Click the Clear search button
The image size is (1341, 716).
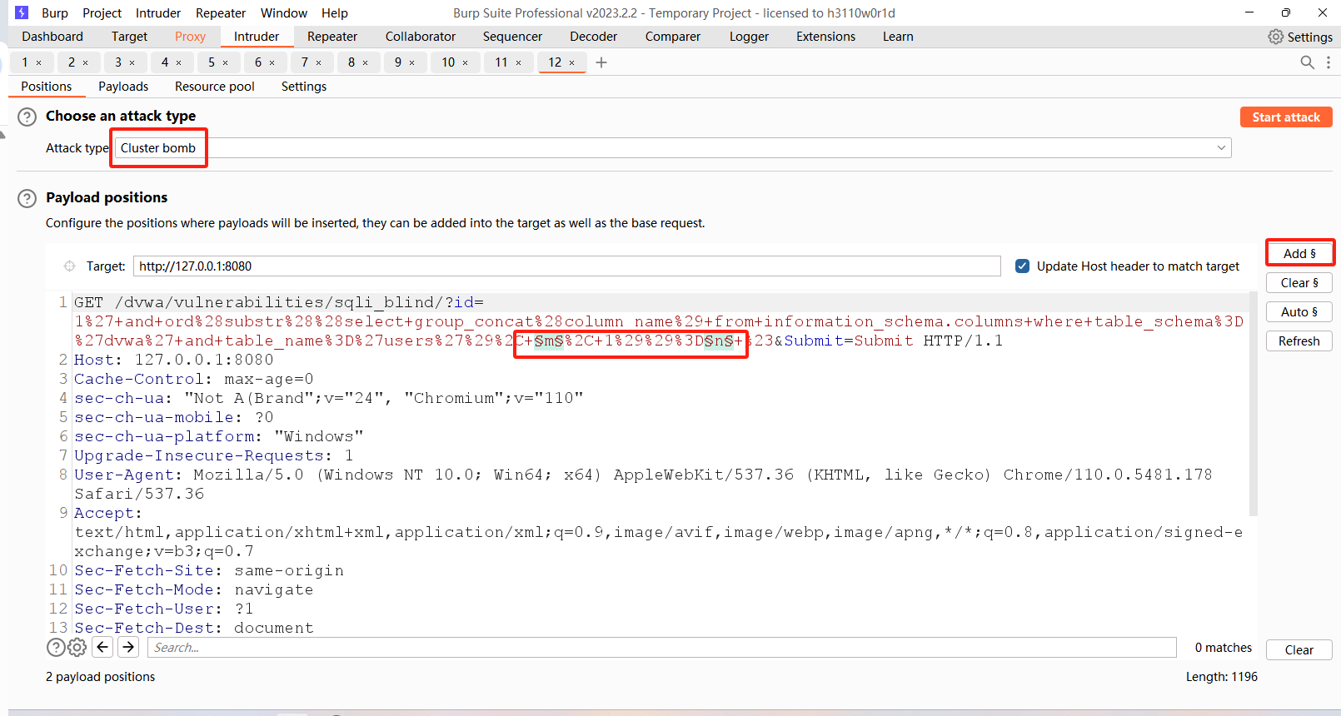tap(1299, 650)
